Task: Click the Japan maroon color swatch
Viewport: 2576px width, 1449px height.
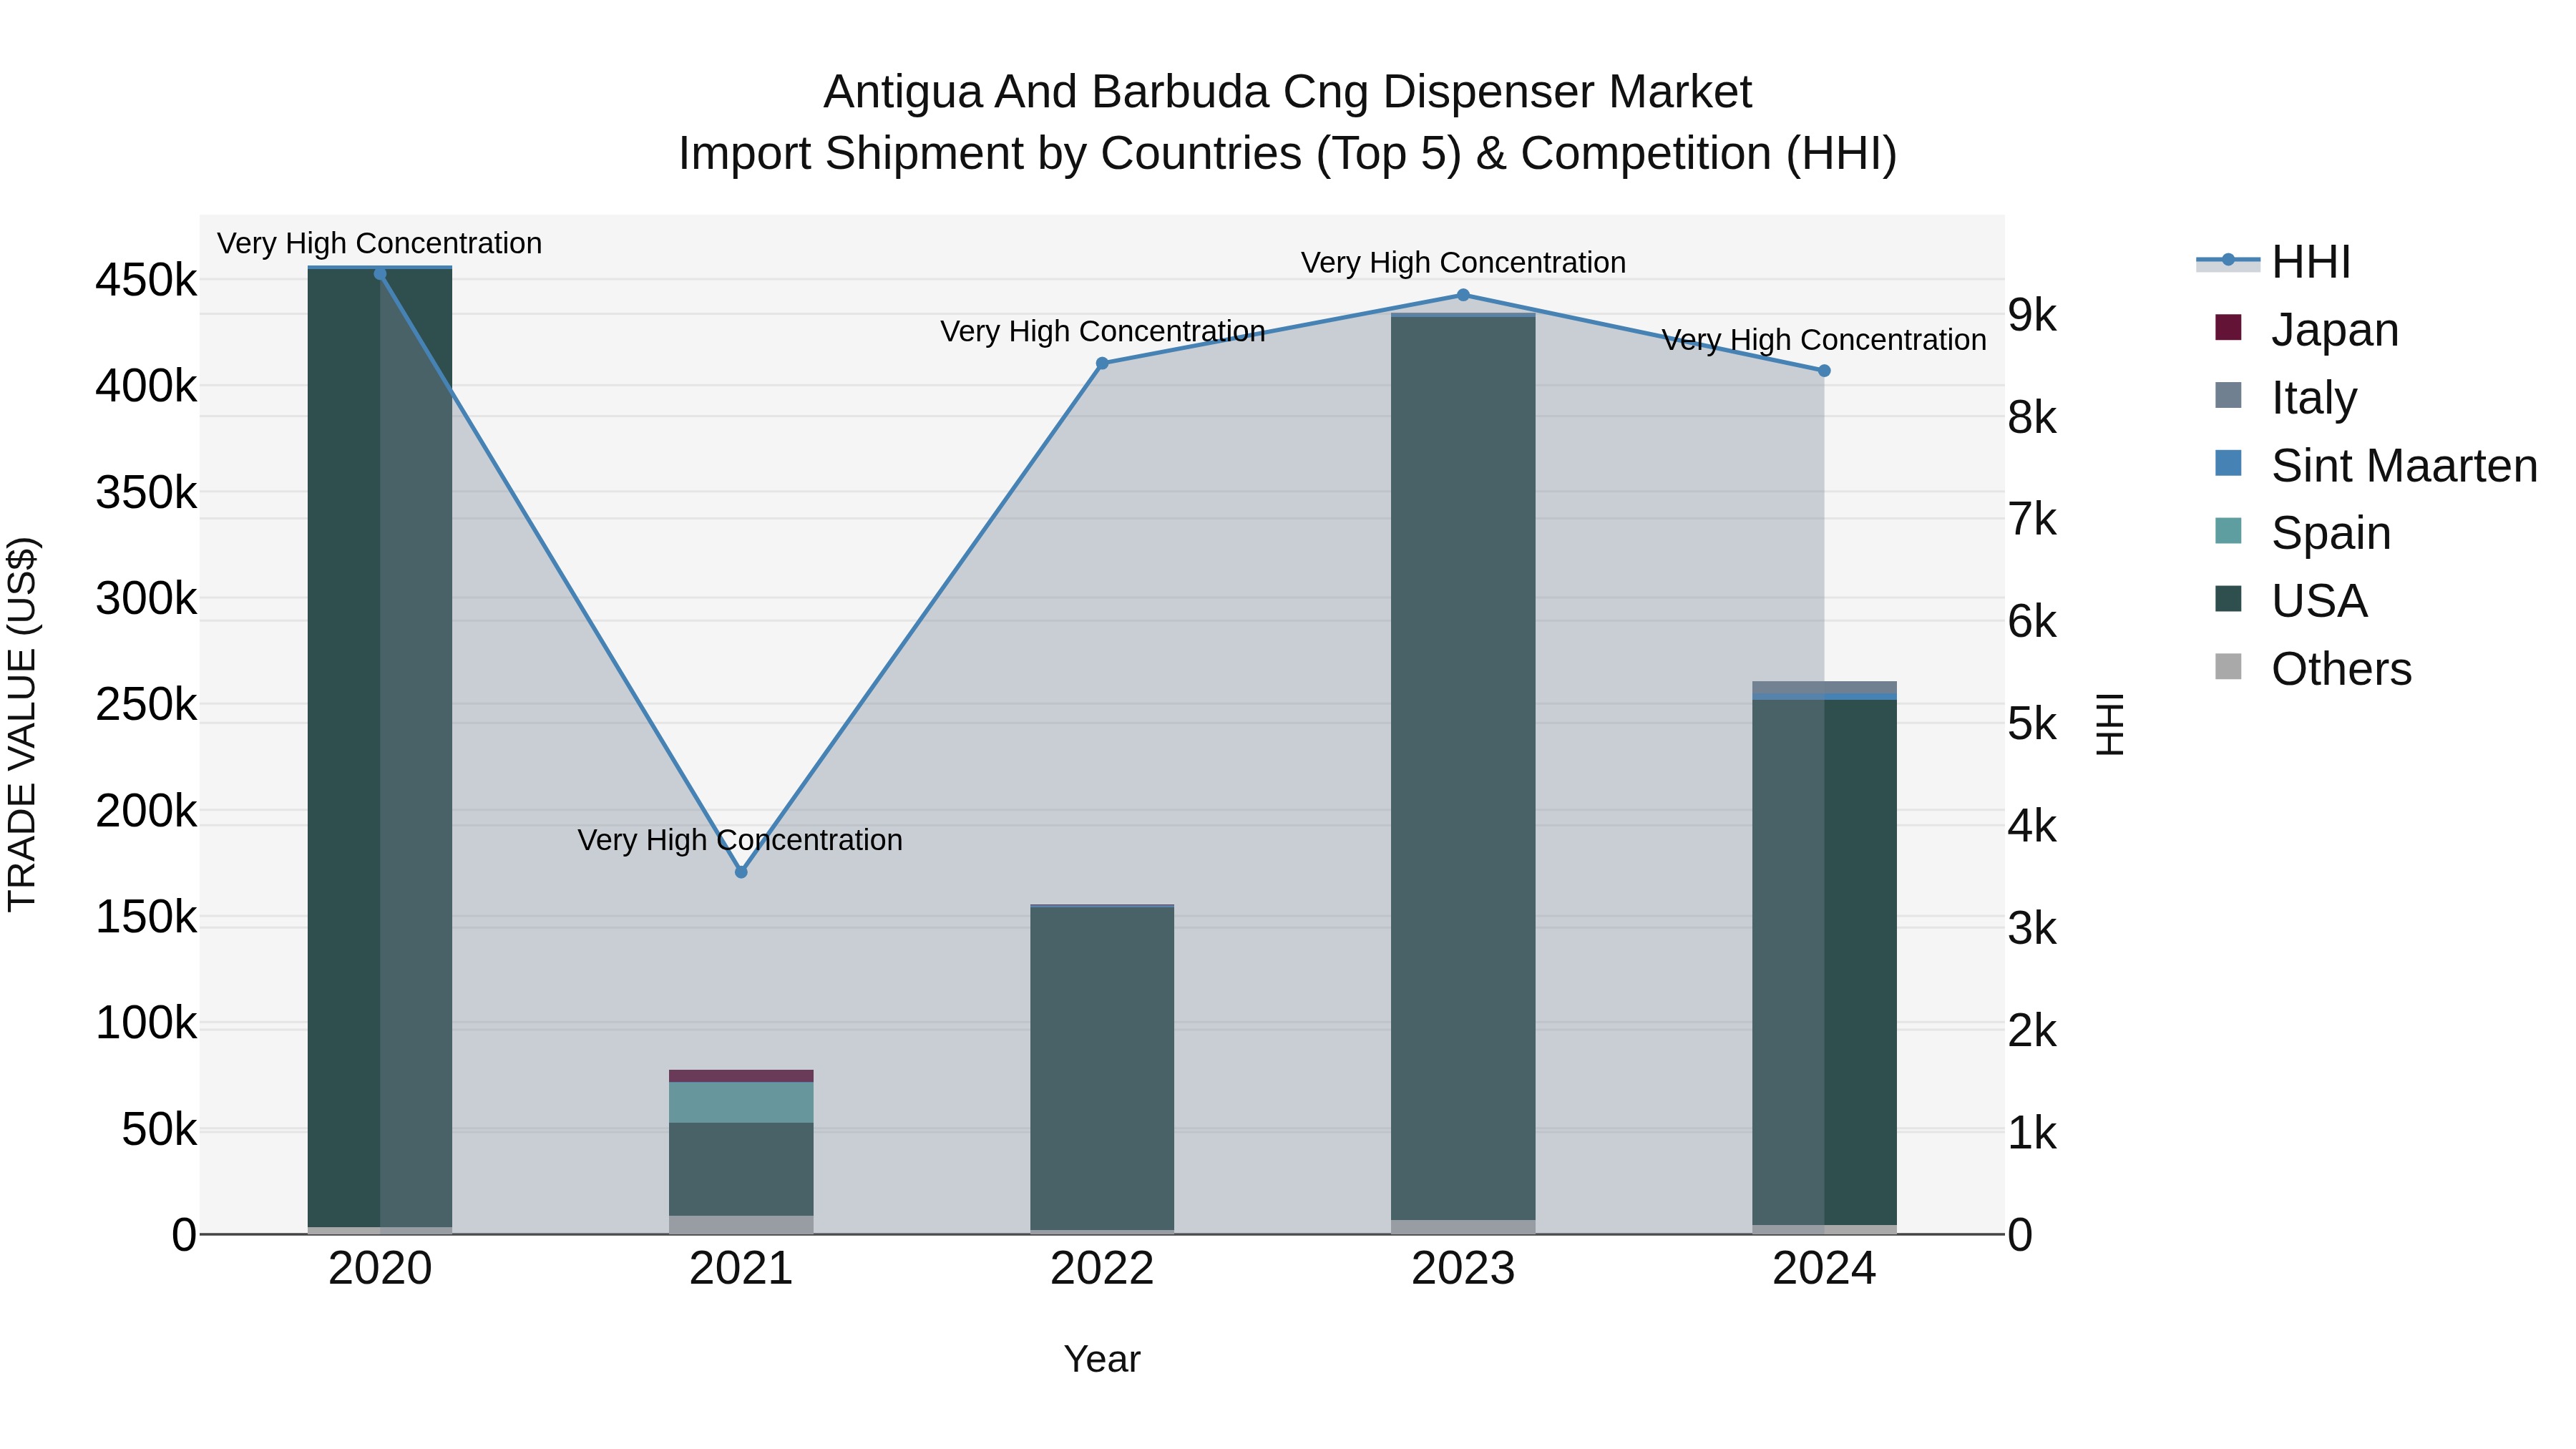Action: click(2228, 327)
